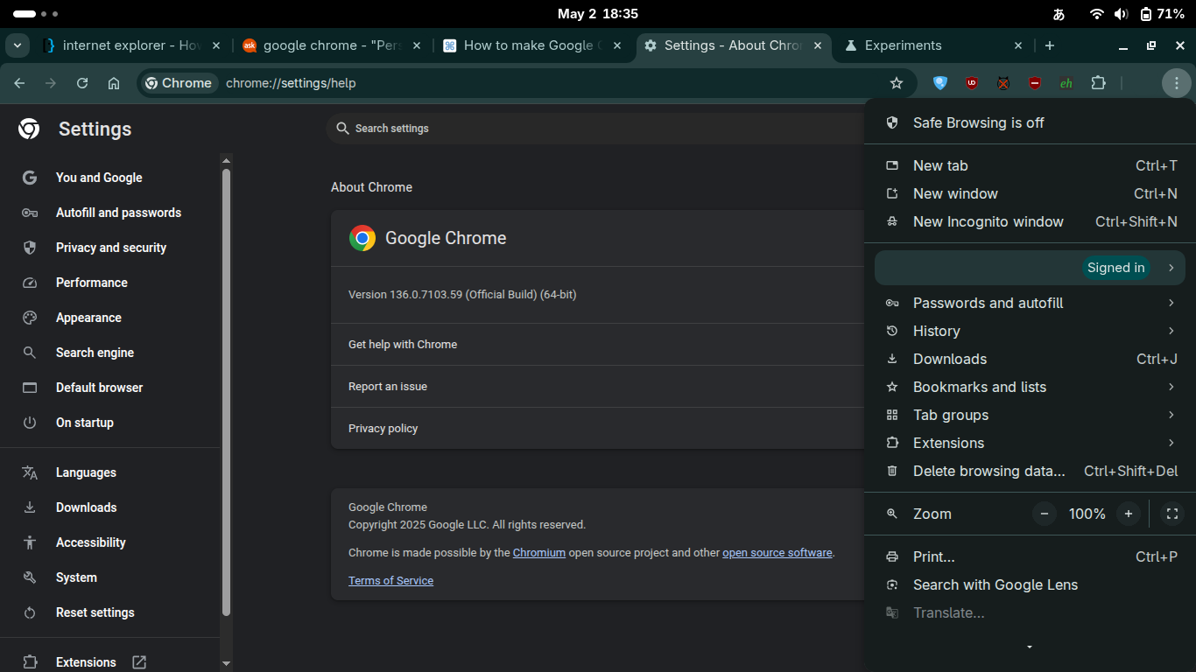Open Downloads settings in sidebar
This screenshot has height=672, width=1196.
click(x=86, y=507)
